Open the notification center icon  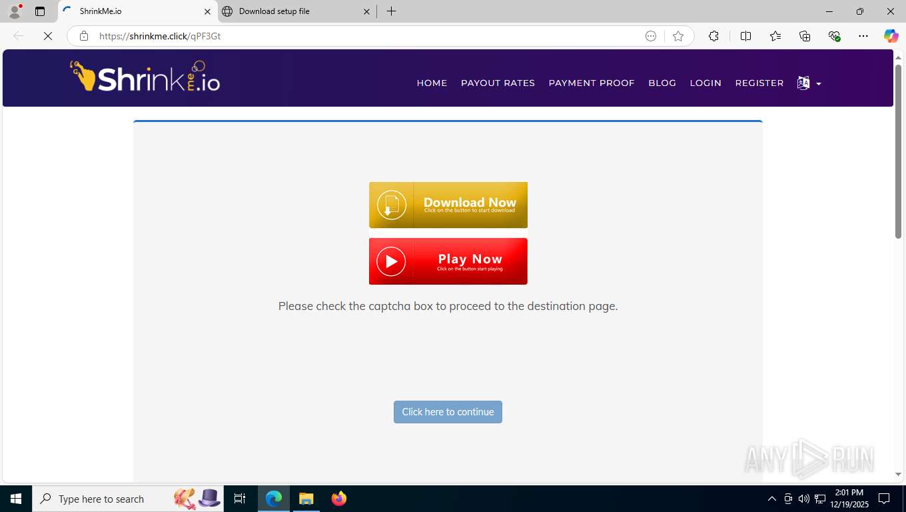[x=884, y=499]
